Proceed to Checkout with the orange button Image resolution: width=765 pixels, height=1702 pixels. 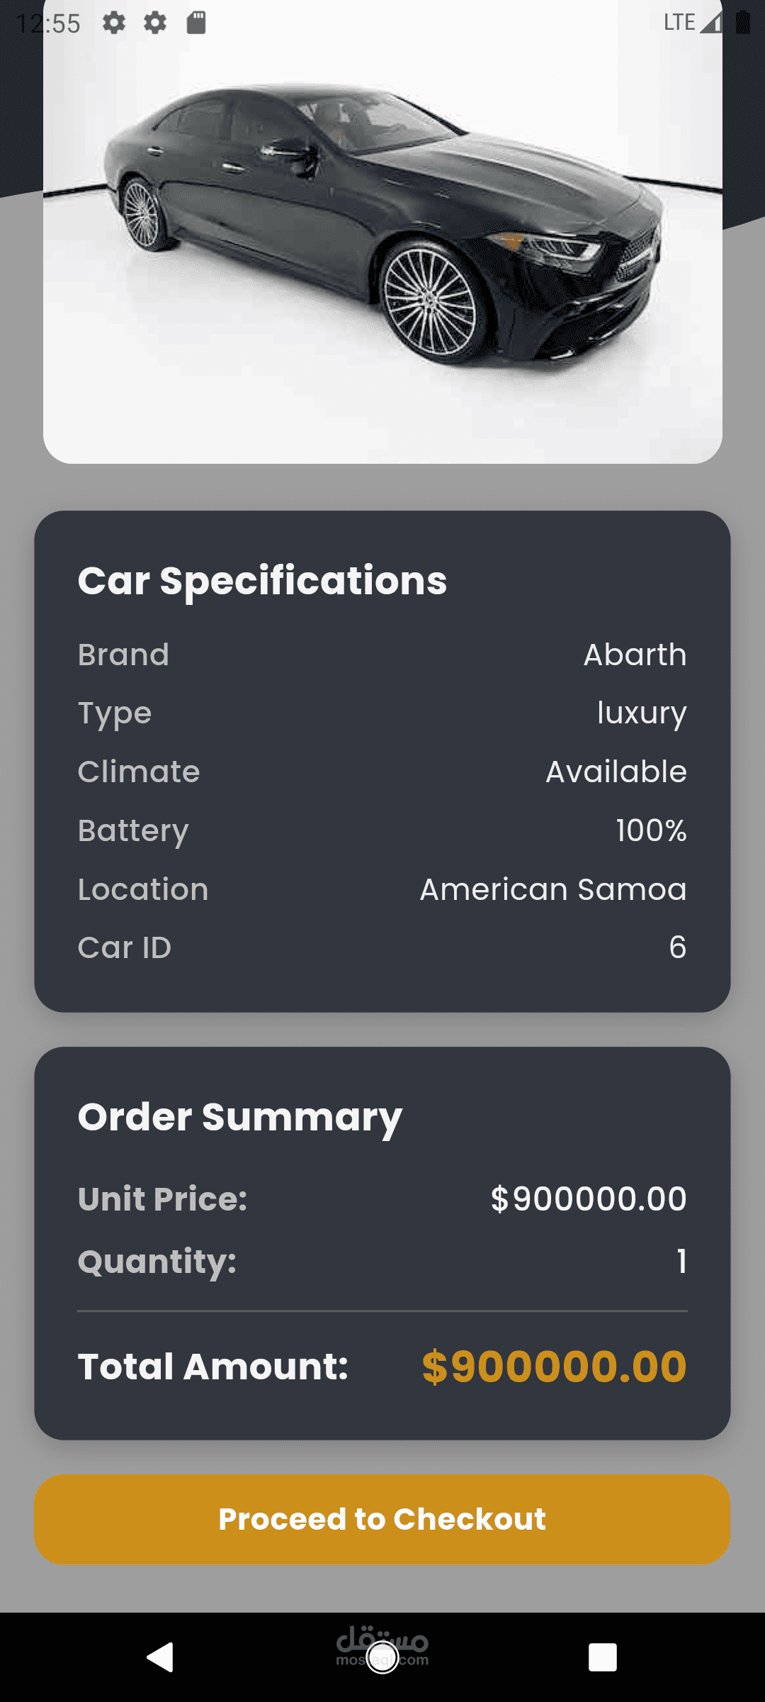382,1520
